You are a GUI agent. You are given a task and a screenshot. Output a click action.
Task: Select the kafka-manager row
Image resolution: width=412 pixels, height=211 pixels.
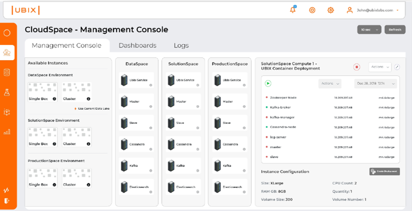click(330, 117)
